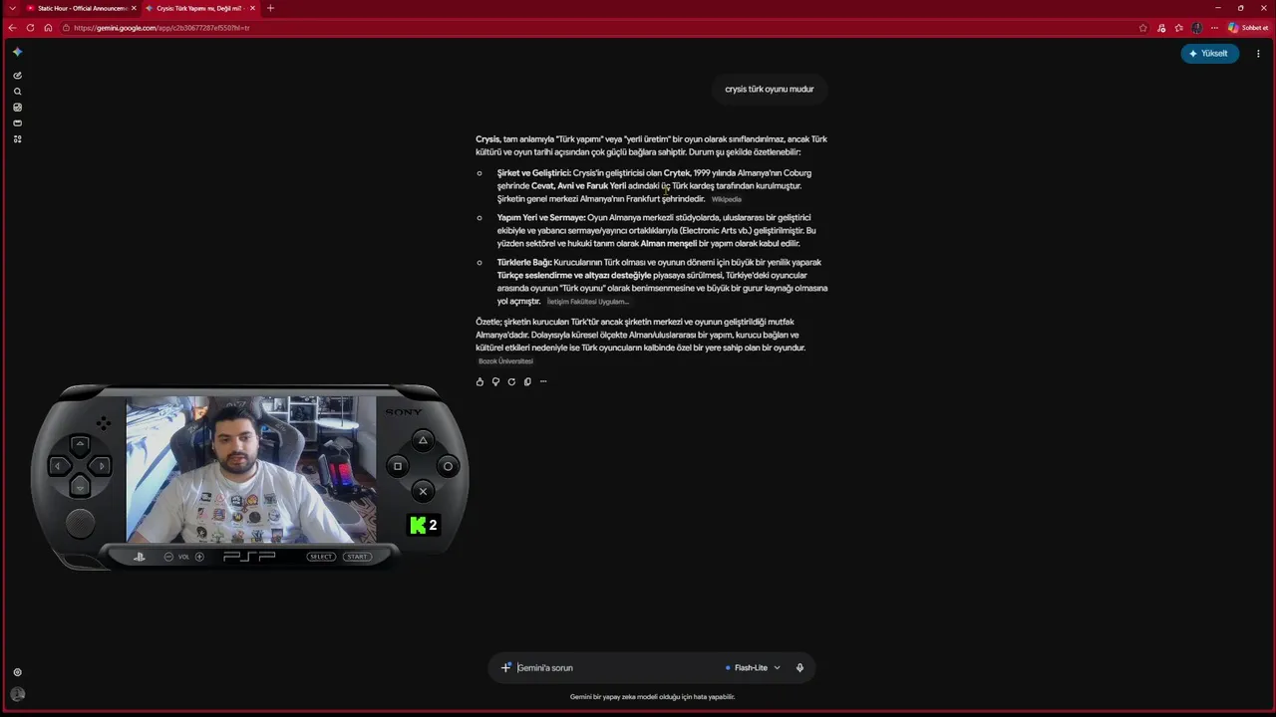Screen dimensions: 1276x717
Task: Open the tab list chevron at the top left
Action: (x=12, y=8)
